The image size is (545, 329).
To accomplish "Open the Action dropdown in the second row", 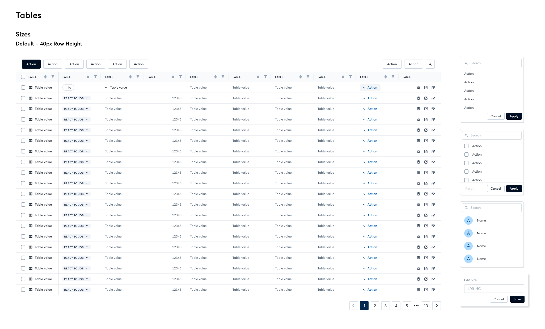I will [x=370, y=98].
